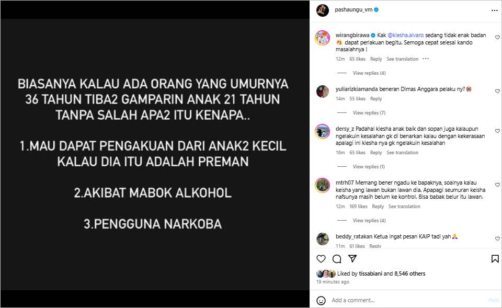Click pashaungu_vm profile avatar
Screen dimensions: 502x308
[x=323, y=10]
